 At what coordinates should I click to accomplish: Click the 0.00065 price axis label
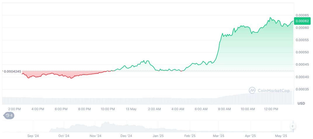click(302, 15)
